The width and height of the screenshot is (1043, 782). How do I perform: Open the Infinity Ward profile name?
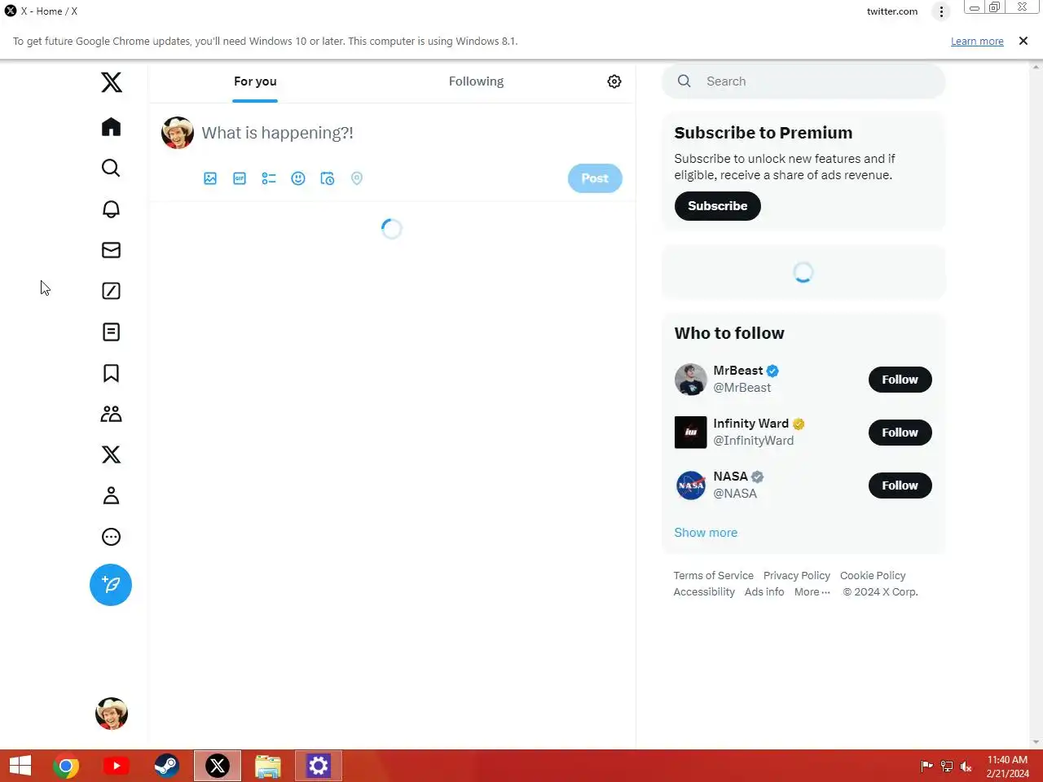pyautogui.click(x=750, y=424)
